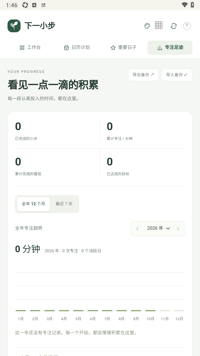This screenshot has height=356, width=200.
Task: Switch to the 日历计划 tab
Action: pyautogui.click(x=77, y=48)
